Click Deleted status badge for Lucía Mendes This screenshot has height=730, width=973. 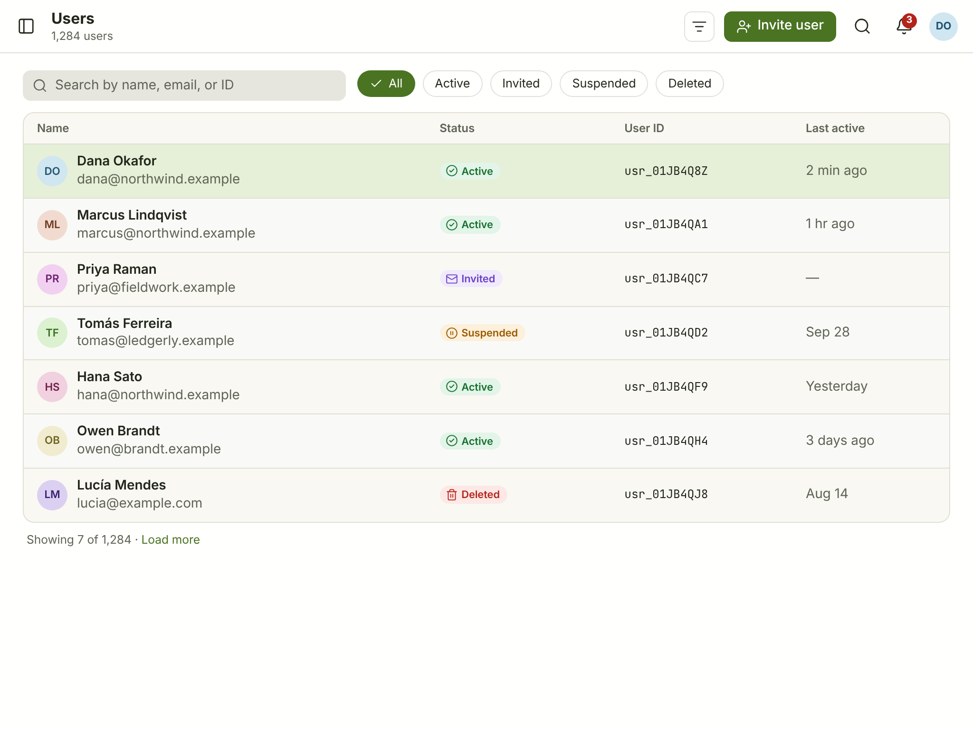point(473,495)
